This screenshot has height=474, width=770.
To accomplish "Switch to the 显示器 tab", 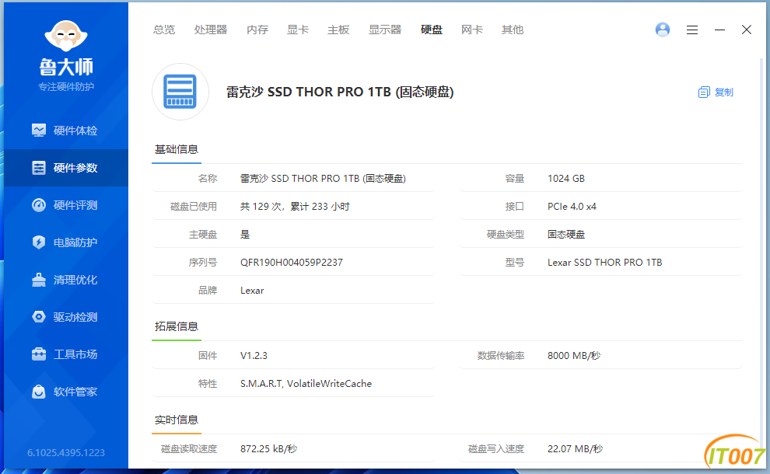I will (x=385, y=30).
